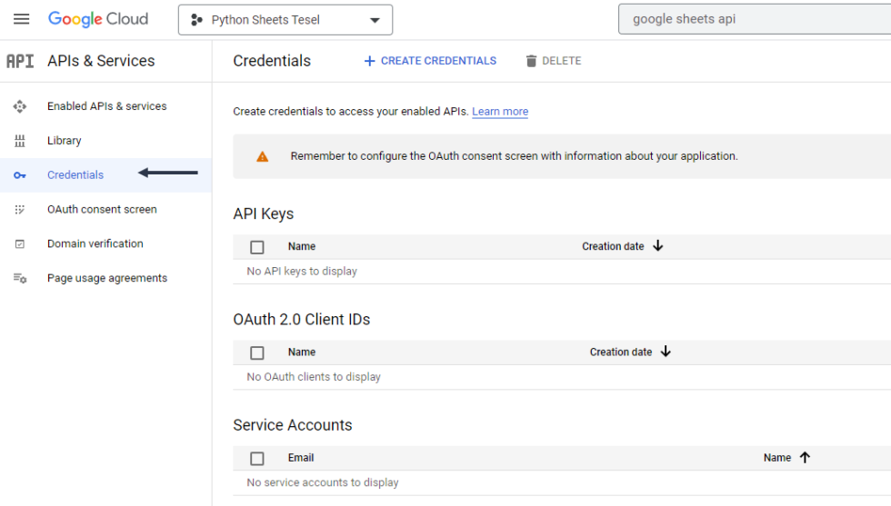Go to Domain verification in sidebar
The width and height of the screenshot is (891, 506).
(x=95, y=244)
